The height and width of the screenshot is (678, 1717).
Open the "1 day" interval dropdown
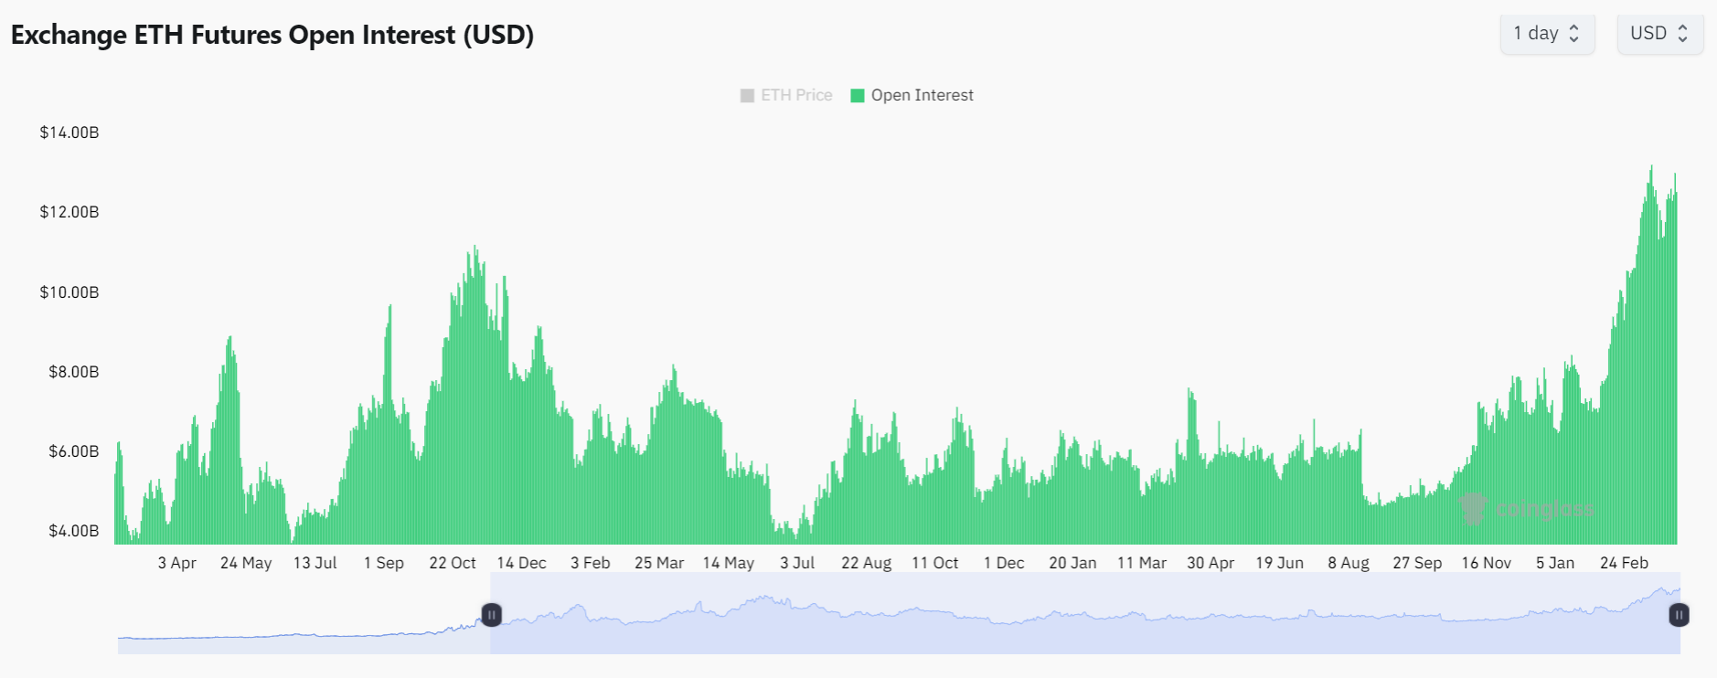coord(1546,34)
